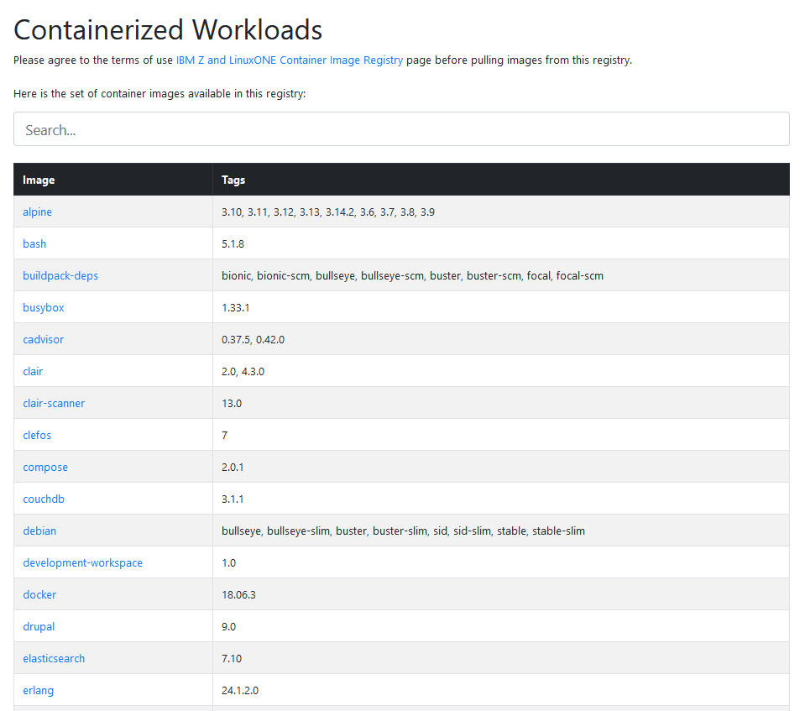Open the debian image link

point(39,531)
